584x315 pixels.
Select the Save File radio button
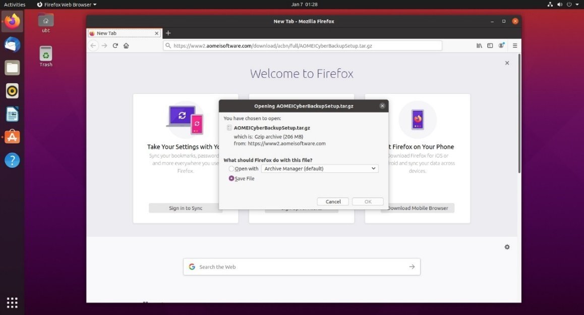(231, 178)
